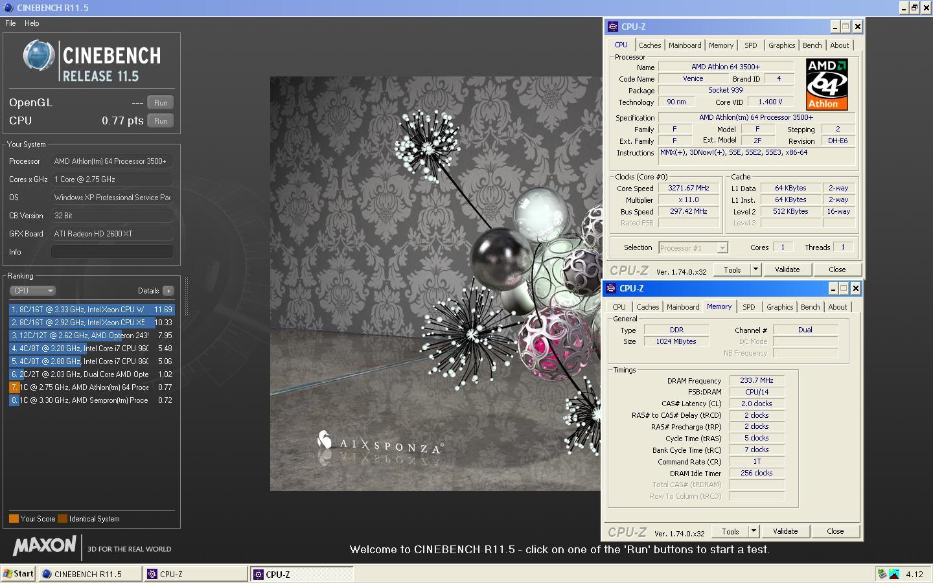Switch to Graphics tab in upper CPU-Z

coord(782,45)
